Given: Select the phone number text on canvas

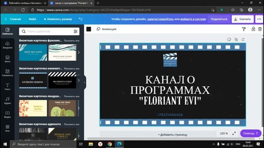Looking at the screenshot, I should click(170, 115).
